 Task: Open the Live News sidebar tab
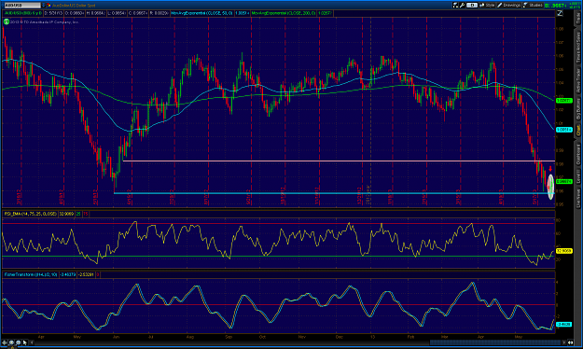[x=578, y=198]
